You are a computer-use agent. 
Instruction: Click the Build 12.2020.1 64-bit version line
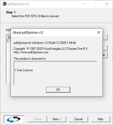pyautogui.click(x=45, y=43)
